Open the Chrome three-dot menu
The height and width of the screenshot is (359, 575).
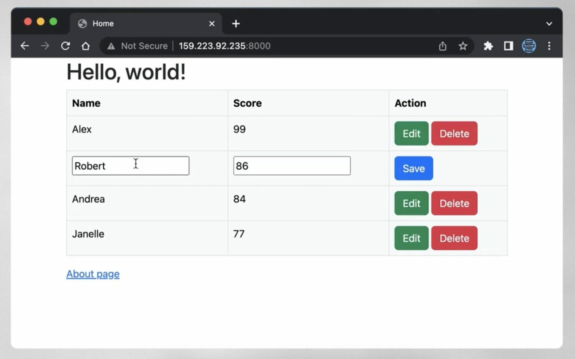click(x=549, y=46)
